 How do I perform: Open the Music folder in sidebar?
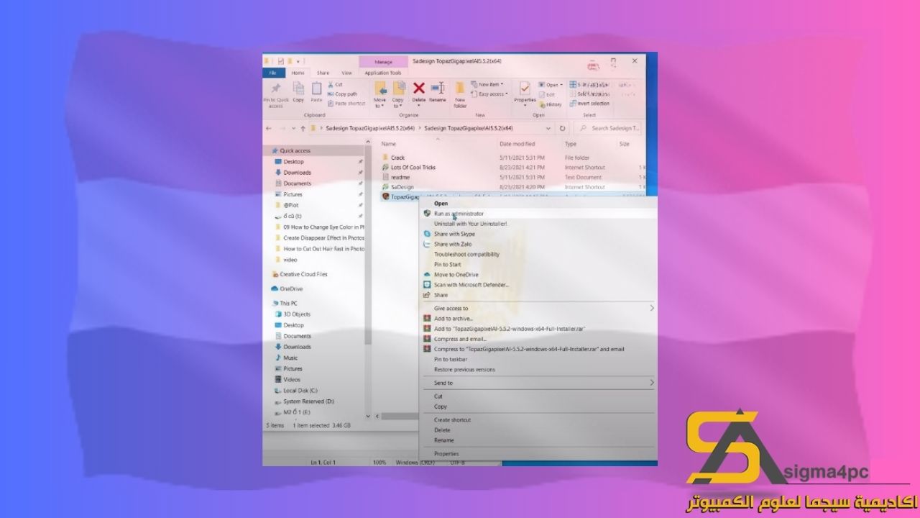click(290, 358)
